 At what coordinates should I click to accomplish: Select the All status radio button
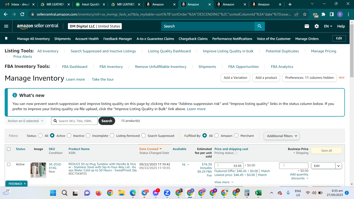click(40, 135)
